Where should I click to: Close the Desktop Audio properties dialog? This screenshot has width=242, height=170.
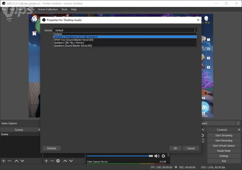point(198,20)
